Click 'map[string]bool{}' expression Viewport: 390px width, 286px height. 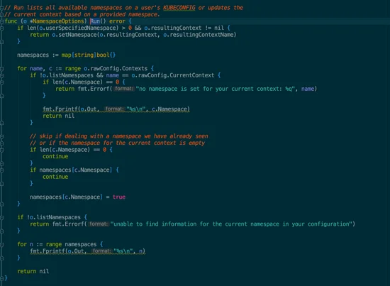(89, 55)
